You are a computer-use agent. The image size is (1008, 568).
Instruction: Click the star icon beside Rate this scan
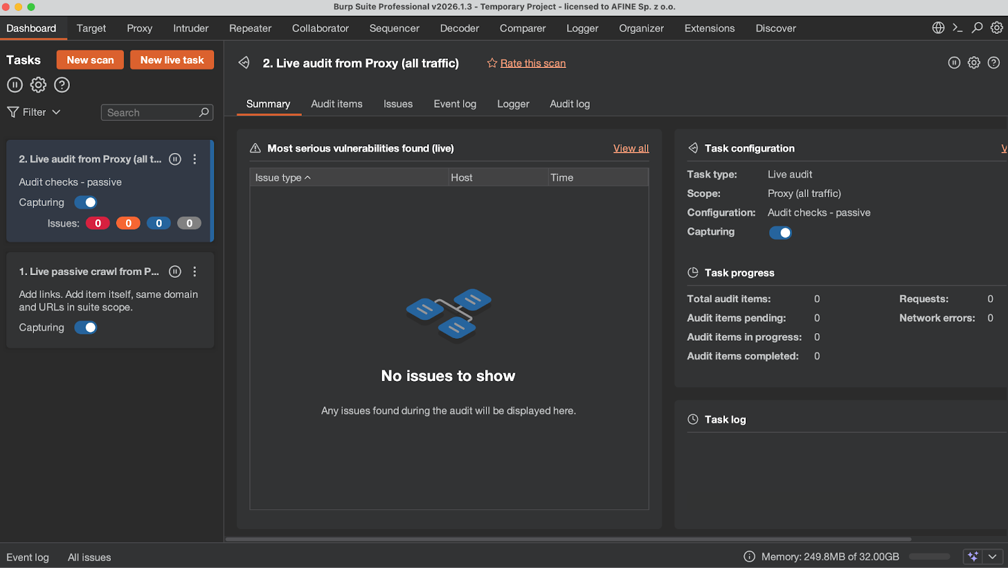click(492, 63)
